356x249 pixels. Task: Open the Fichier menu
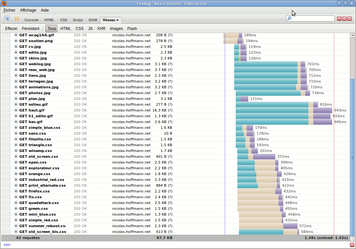pos(10,10)
